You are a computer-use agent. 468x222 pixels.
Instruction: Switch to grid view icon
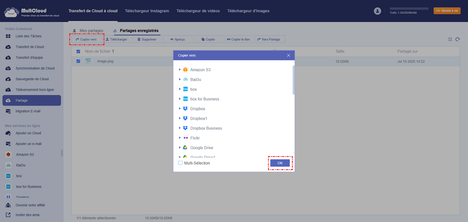450,39
